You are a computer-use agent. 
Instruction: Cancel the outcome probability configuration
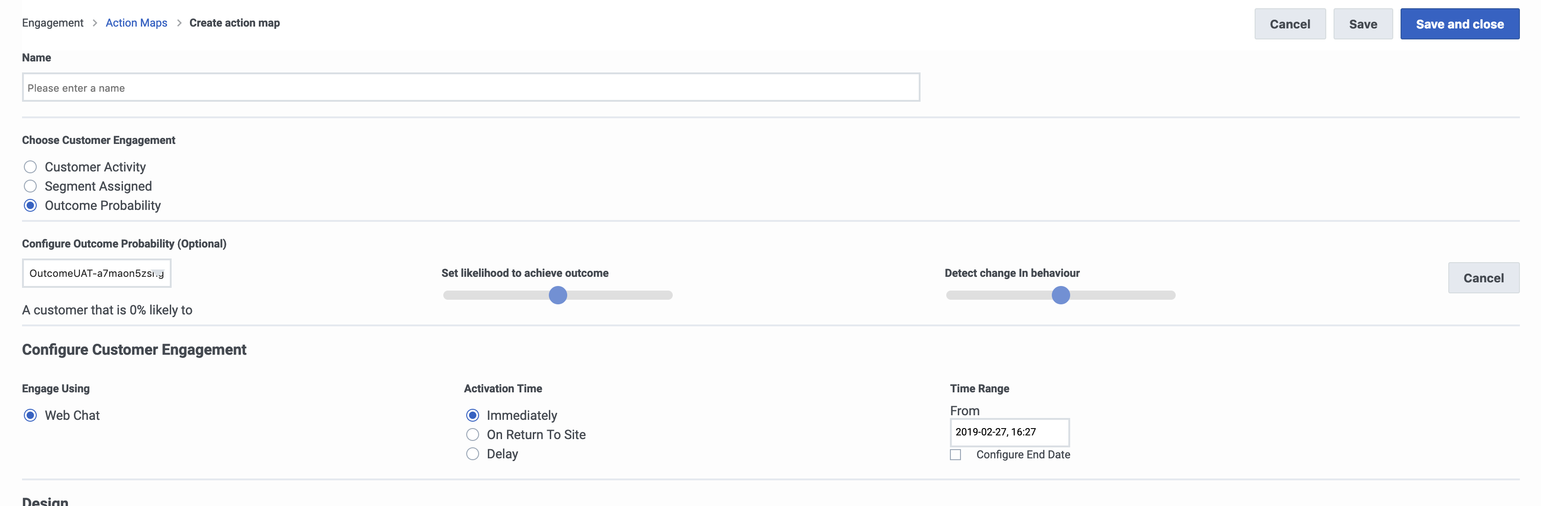coord(1483,278)
